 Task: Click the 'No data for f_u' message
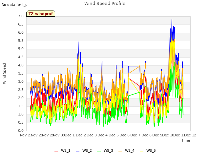(x=14, y=5)
